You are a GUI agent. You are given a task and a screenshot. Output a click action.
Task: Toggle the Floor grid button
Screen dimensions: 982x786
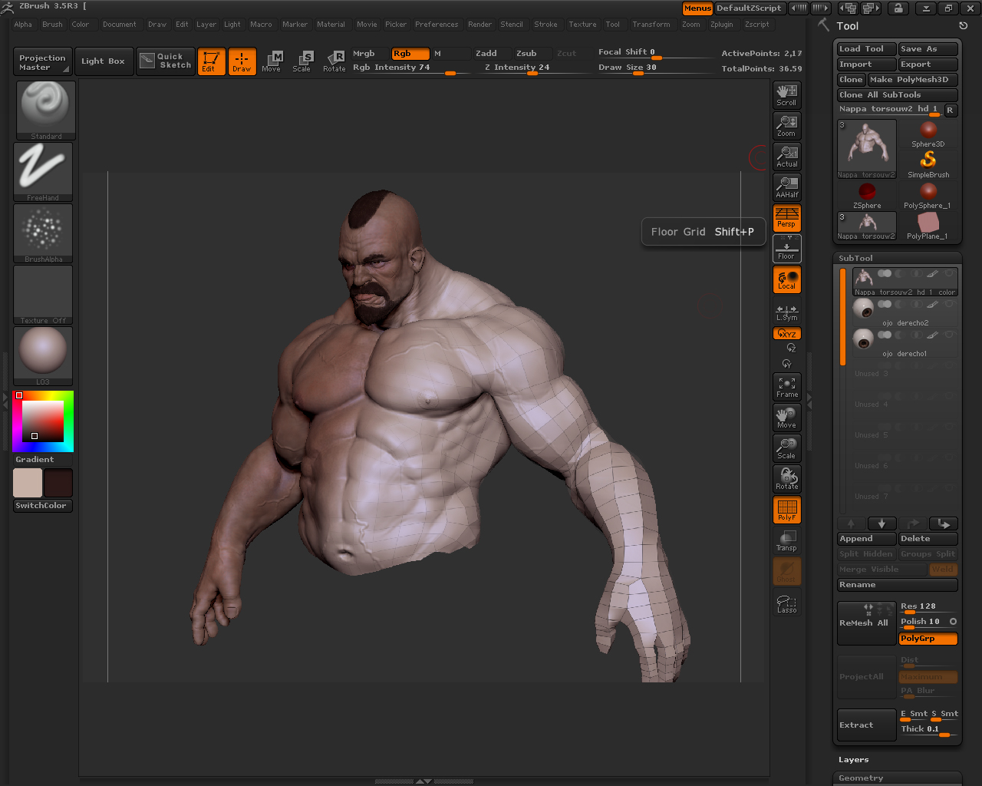coord(787,249)
